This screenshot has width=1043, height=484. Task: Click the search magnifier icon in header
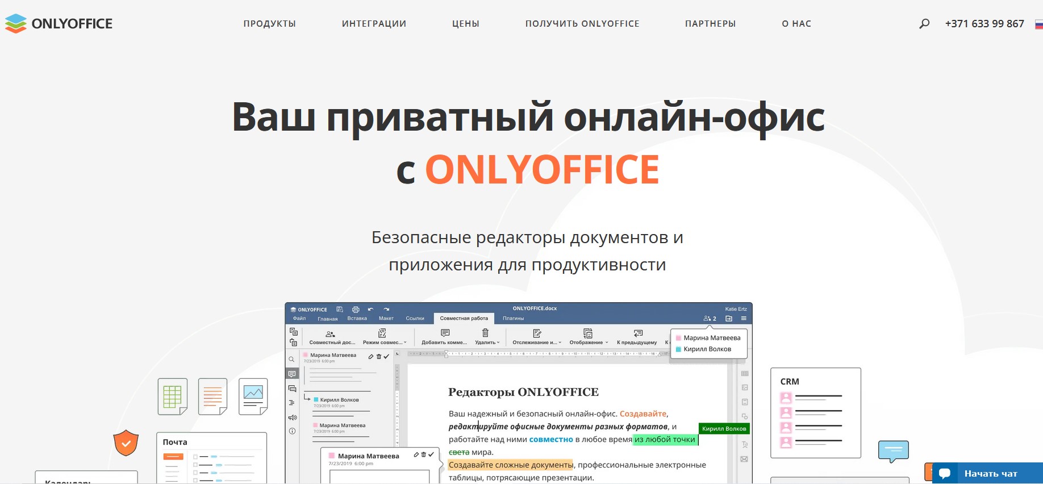(x=924, y=24)
